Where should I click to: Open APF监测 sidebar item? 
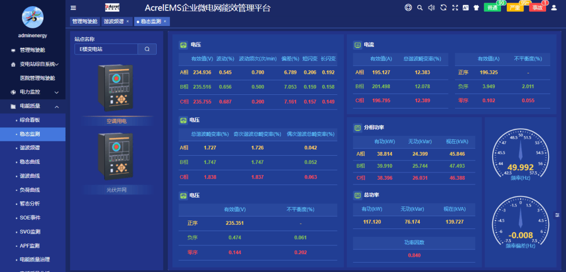32,246
